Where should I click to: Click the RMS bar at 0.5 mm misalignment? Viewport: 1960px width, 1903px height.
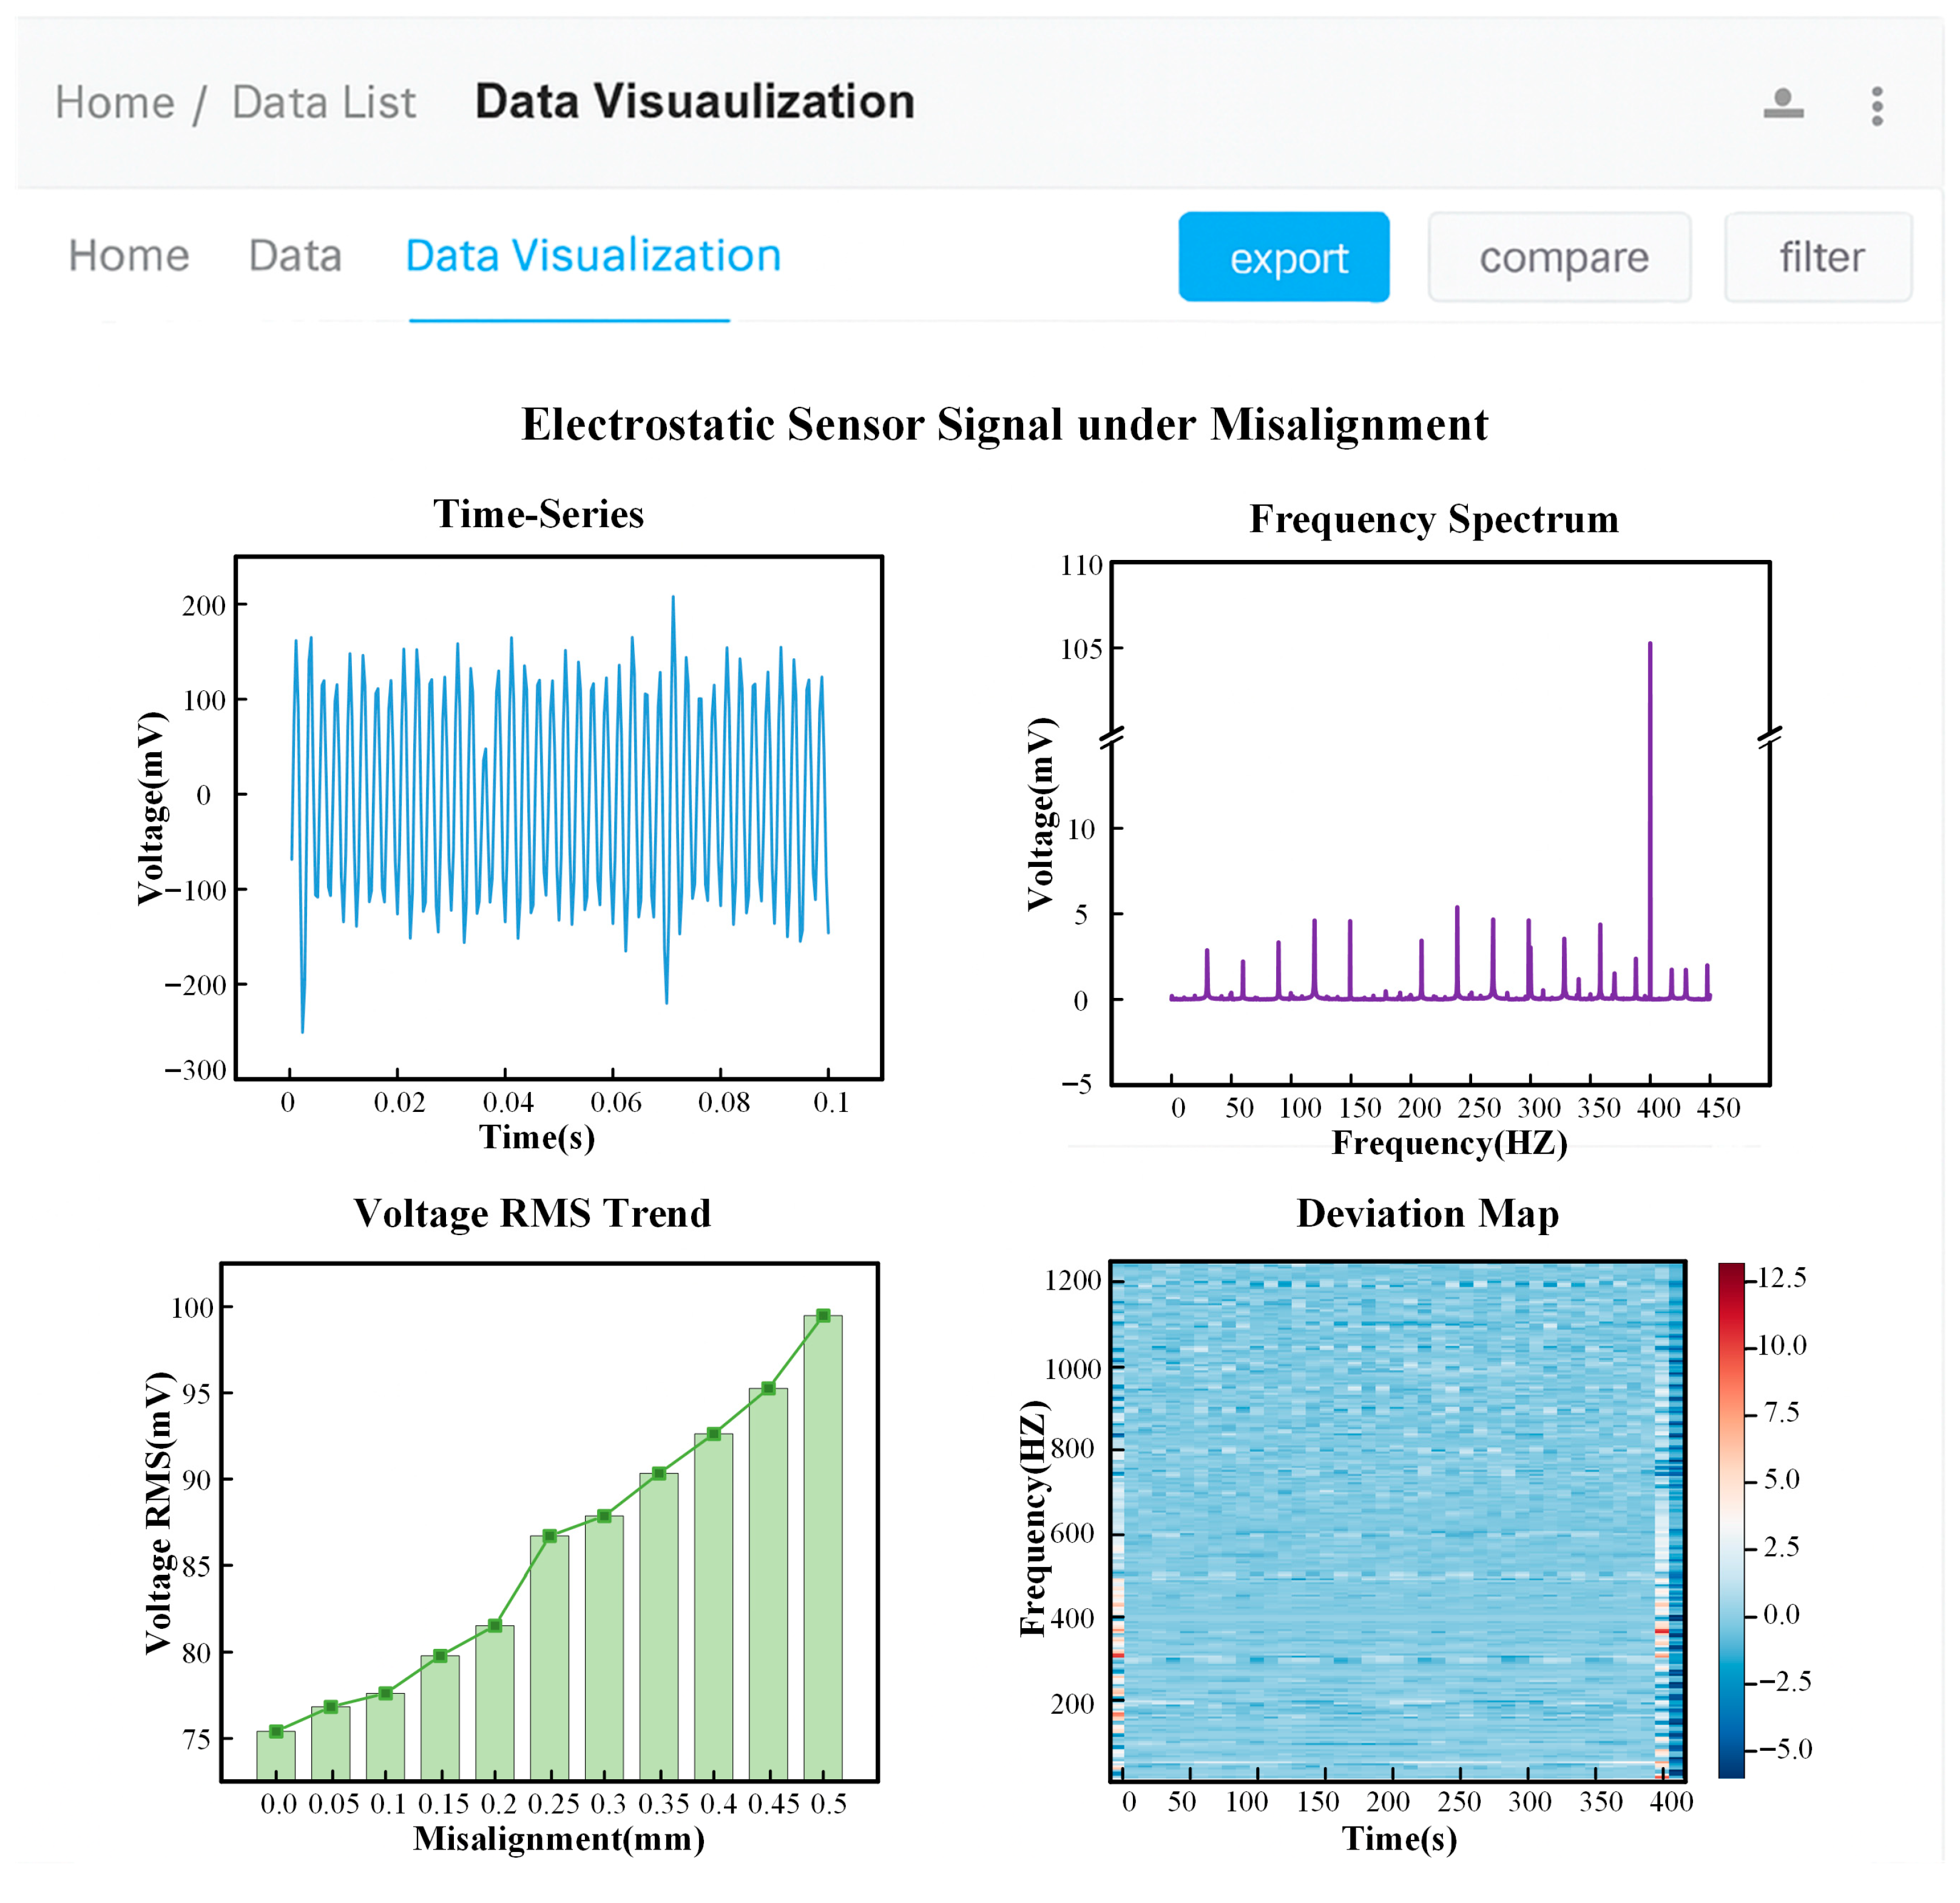(x=823, y=1547)
